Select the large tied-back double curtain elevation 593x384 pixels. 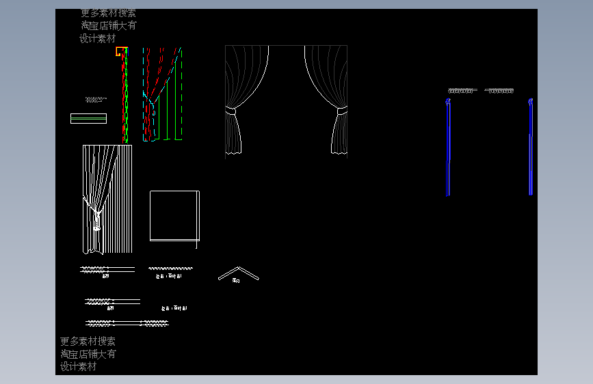pos(287,100)
